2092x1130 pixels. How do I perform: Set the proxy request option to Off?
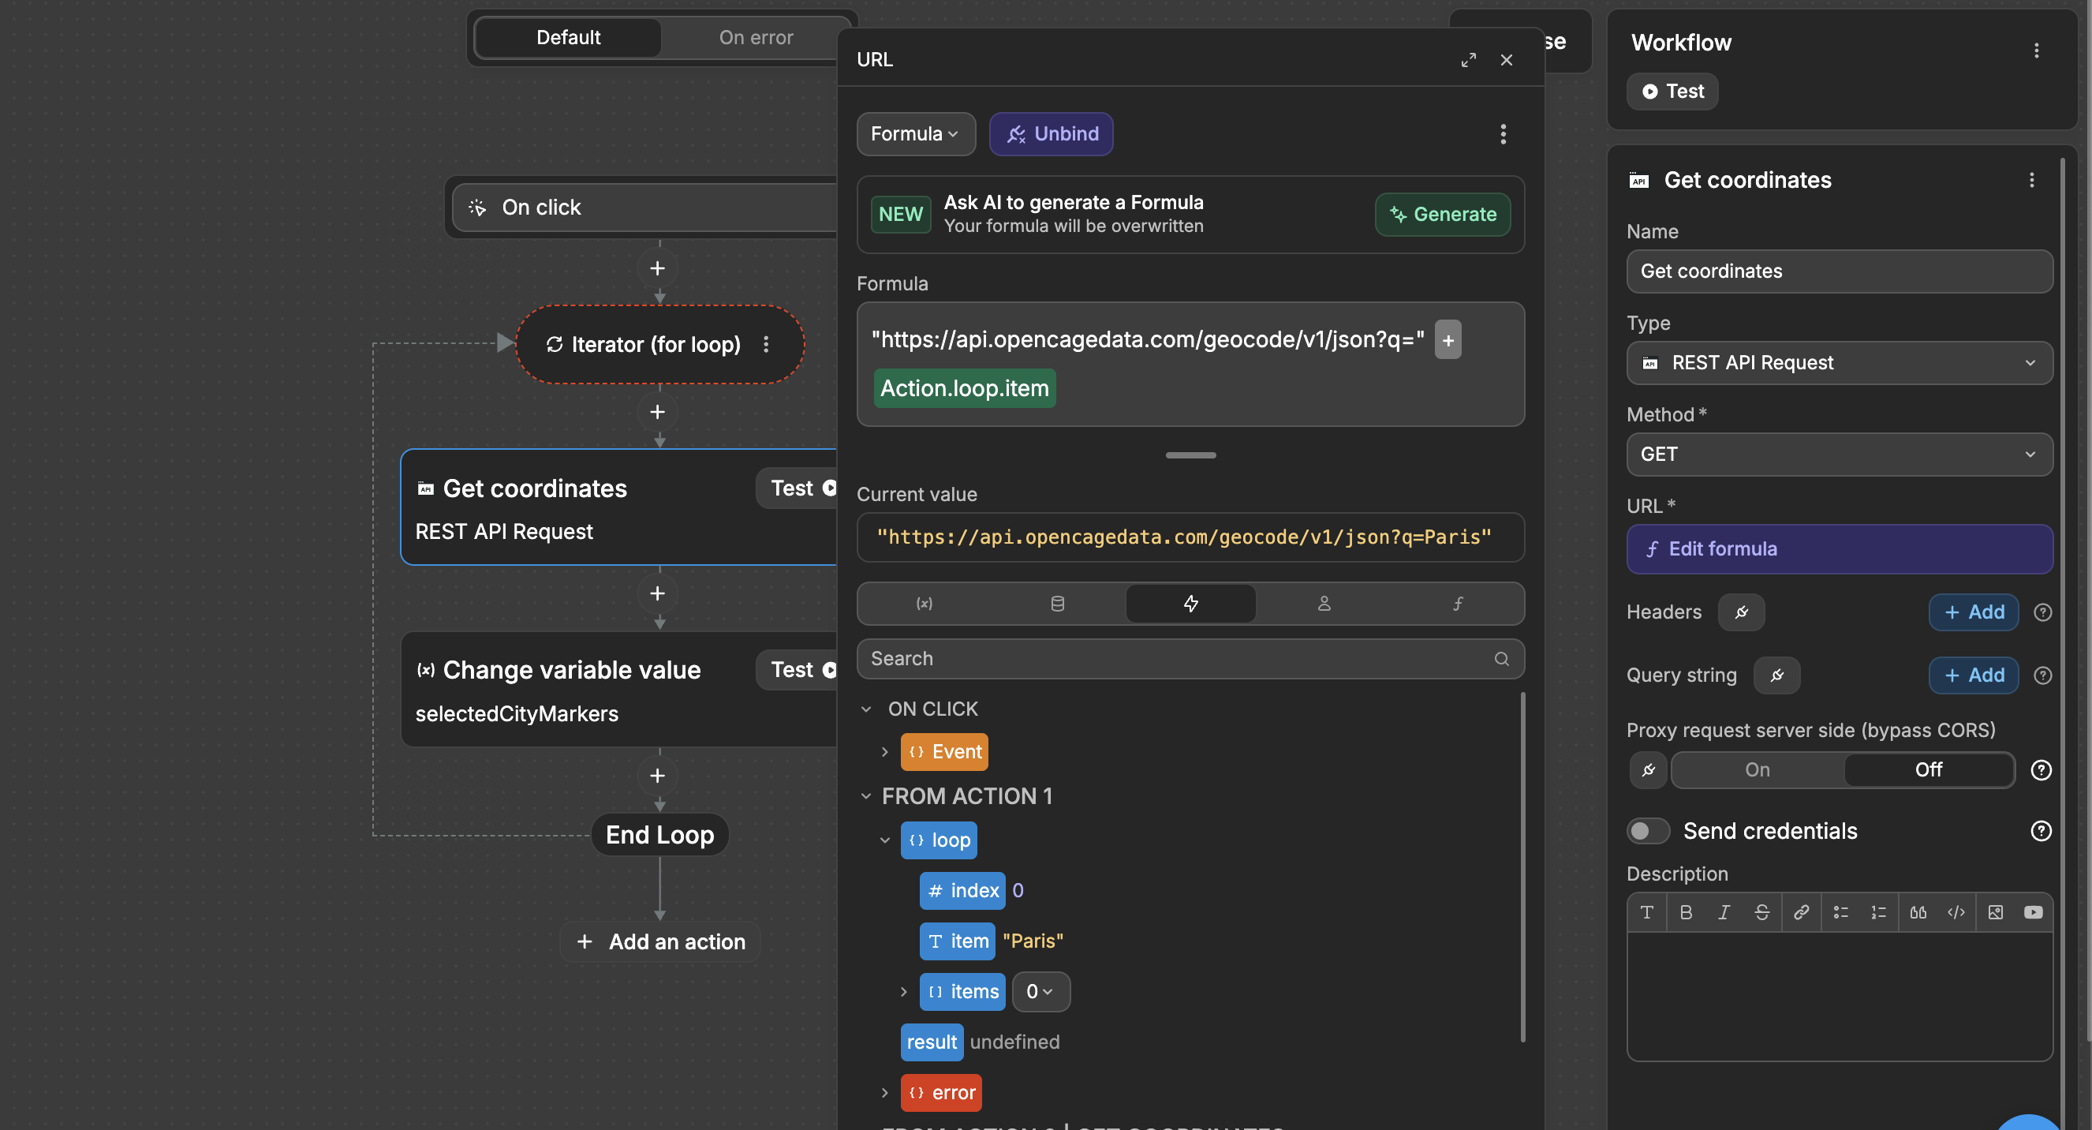(1928, 769)
